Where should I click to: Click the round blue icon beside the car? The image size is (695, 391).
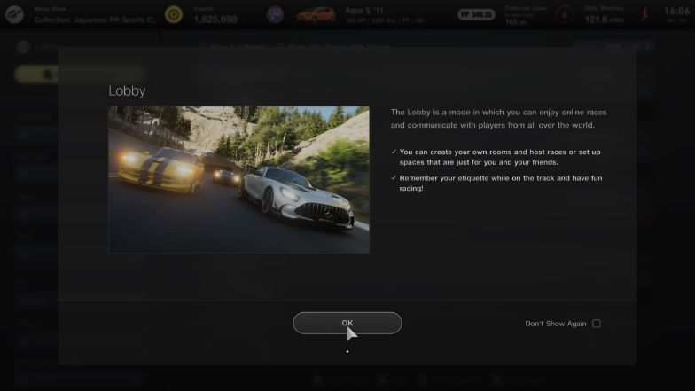pos(275,14)
